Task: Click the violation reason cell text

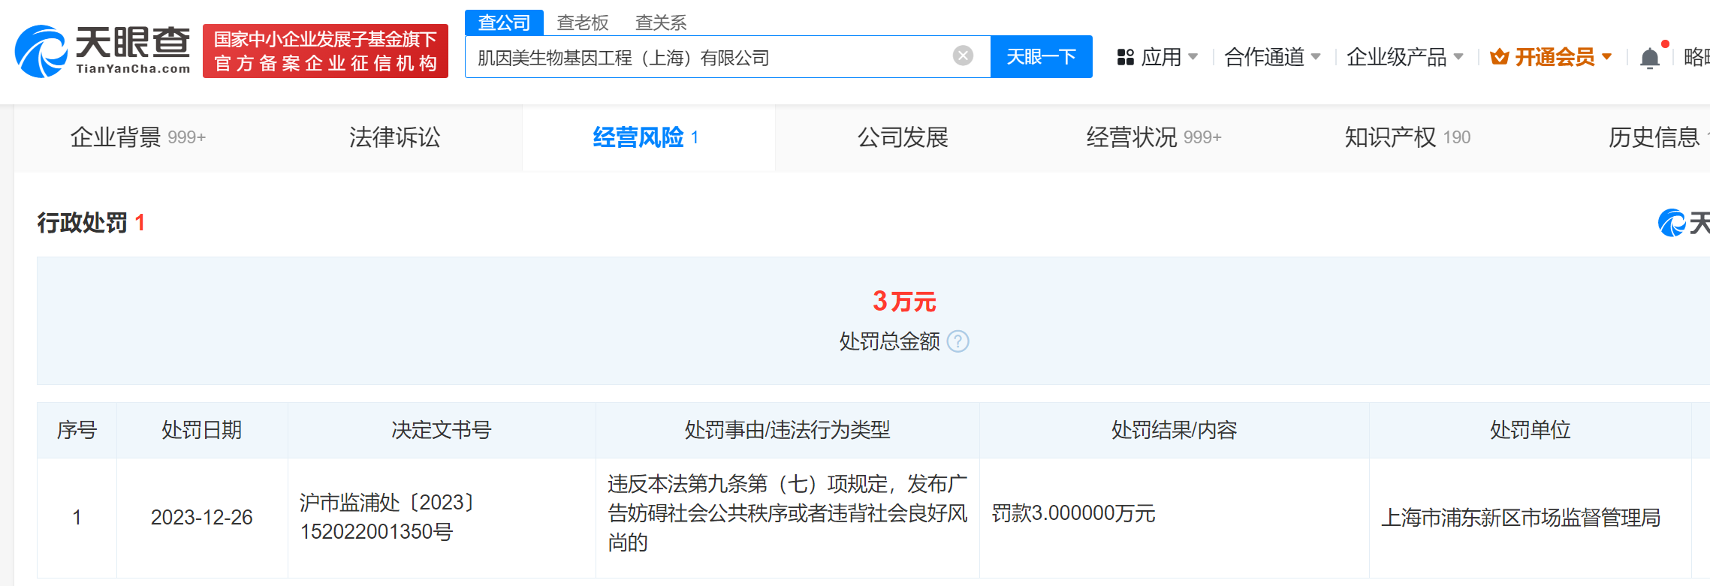Action: pyautogui.click(x=787, y=513)
